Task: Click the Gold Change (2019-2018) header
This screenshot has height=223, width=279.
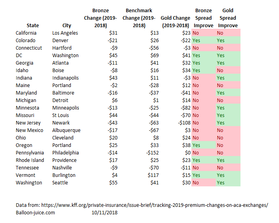Action: point(175,22)
